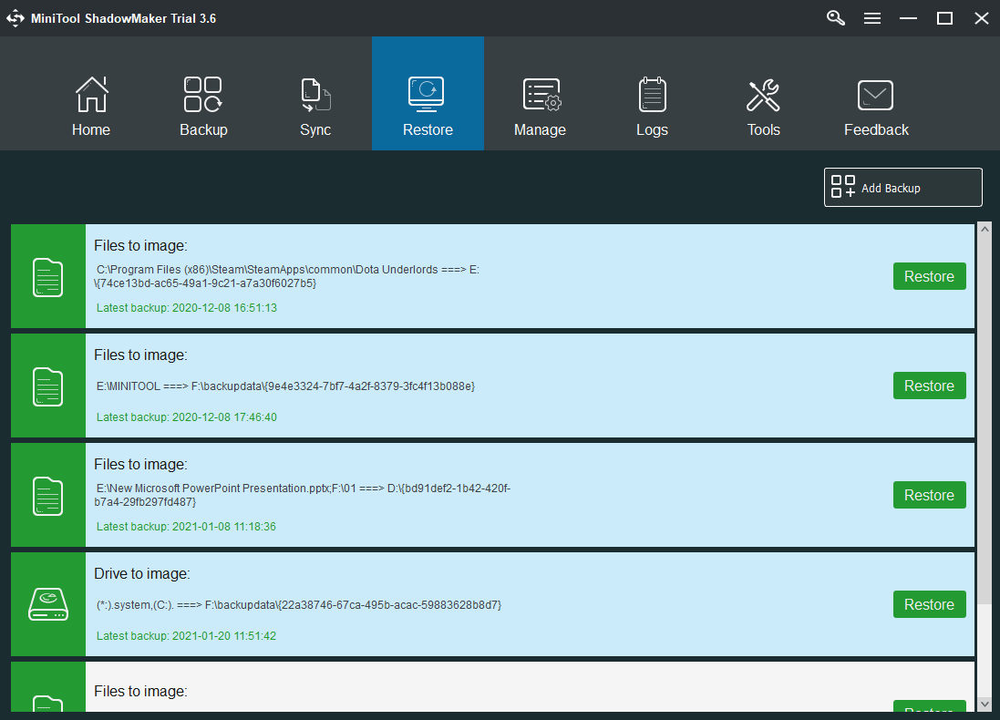The height and width of the screenshot is (720, 1000).
Task: Click the Add Backup button text
Action: pos(891,188)
